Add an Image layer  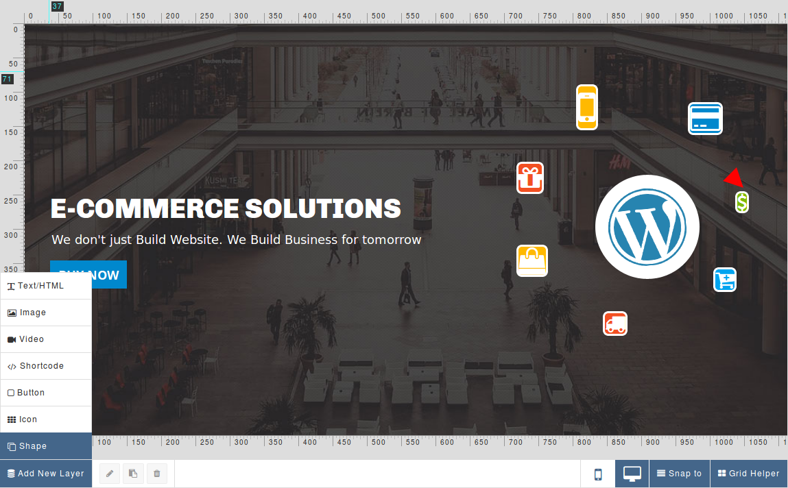46,313
